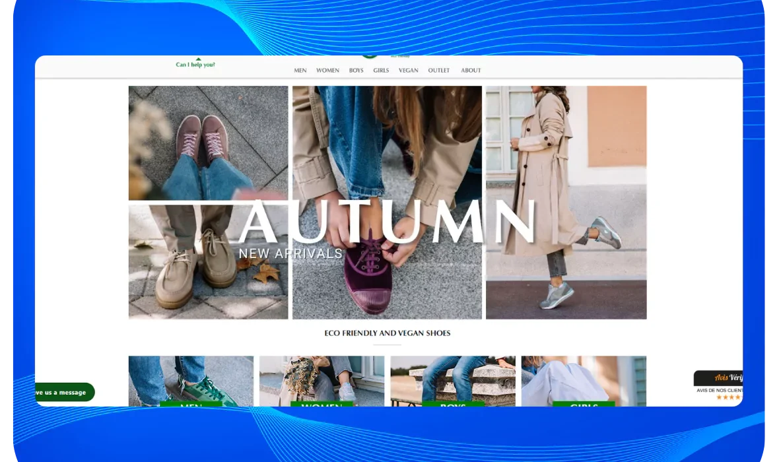Select WOMEN in the top navigation
Screen dimensions: 779x462
tap(327, 71)
